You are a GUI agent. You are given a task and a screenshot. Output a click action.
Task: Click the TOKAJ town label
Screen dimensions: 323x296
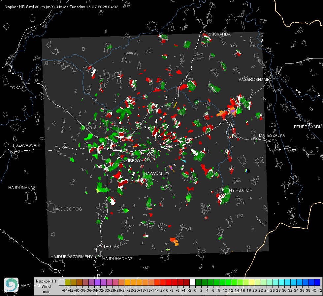click(x=16, y=88)
